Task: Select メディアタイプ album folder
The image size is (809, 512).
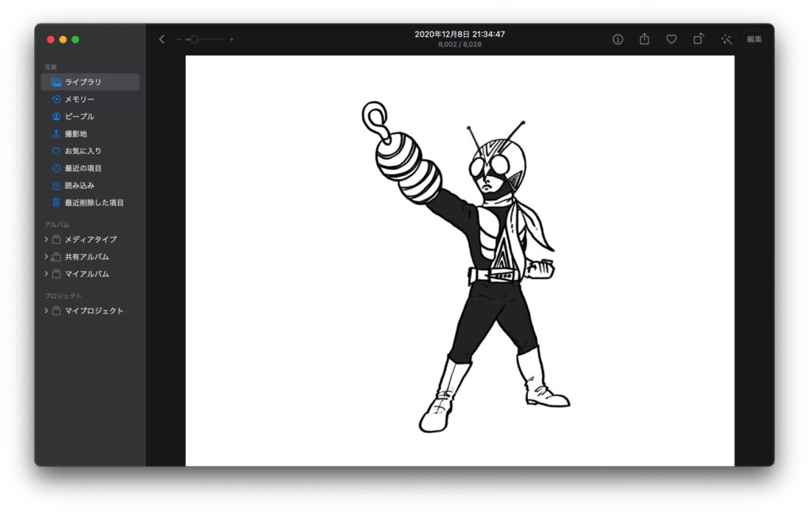Action: (x=90, y=239)
